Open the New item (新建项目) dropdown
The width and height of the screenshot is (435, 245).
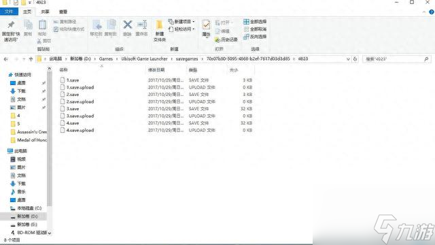(x=181, y=22)
